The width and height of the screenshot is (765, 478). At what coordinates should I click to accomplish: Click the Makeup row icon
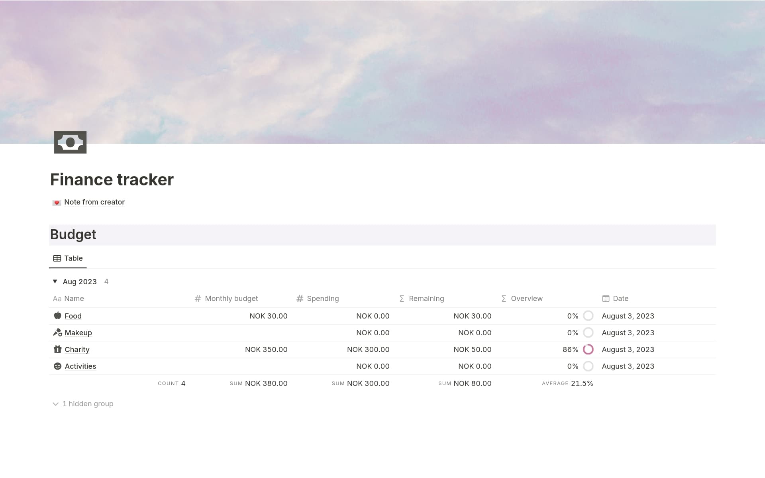tap(57, 332)
